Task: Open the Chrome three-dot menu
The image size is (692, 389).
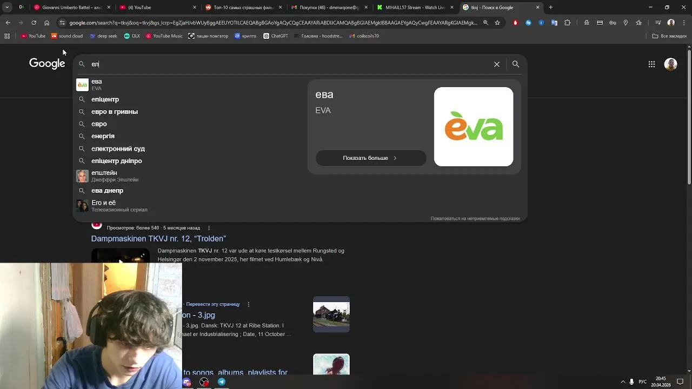Action: pyautogui.click(x=684, y=23)
